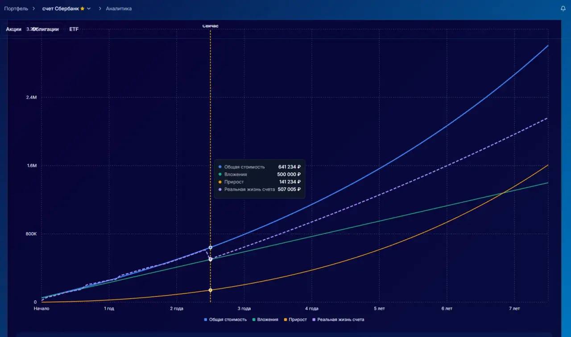Viewport: 571px width, 337px height.
Task: Click the yellow favorite star beside счет Сбербанк
Action: (82, 8)
